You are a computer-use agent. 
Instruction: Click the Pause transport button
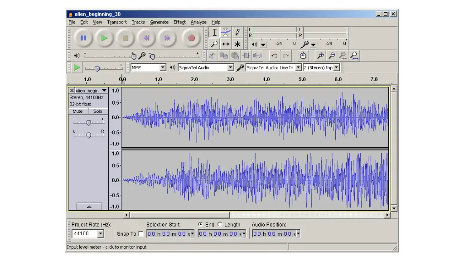pos(83,38)
